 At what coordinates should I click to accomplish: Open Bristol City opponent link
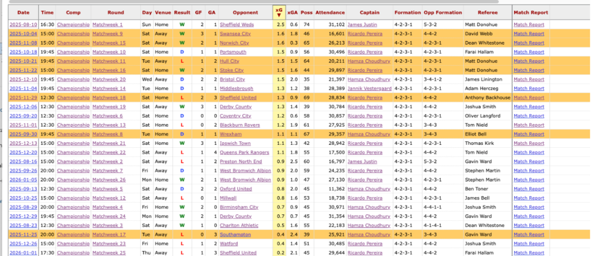pos(233,79)
